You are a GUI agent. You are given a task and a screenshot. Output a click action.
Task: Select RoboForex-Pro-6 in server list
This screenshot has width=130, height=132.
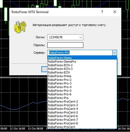tap(82, 94)
